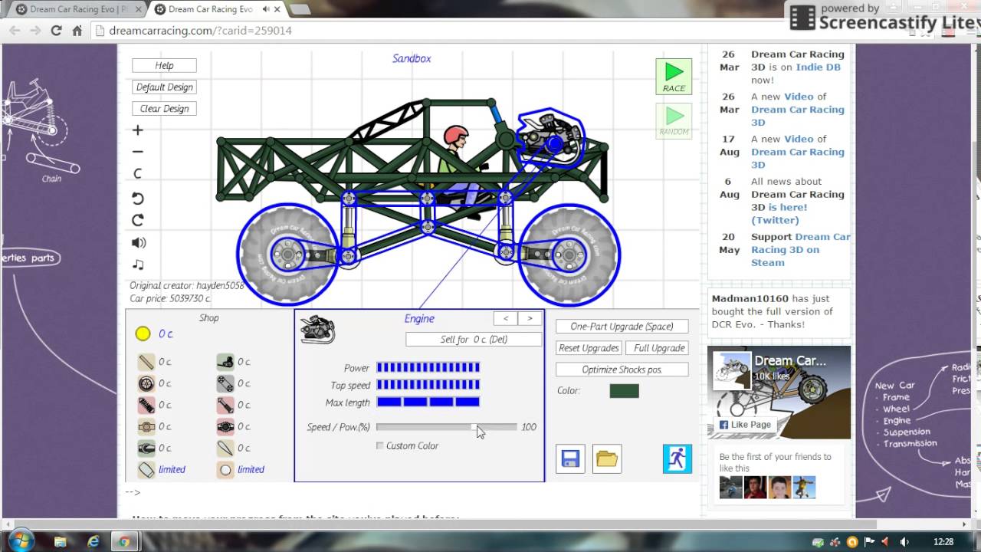Image resolution: width=981 pixels, height=552 pixels.
Task: Select the limited round part in shop
Action: 225,469
